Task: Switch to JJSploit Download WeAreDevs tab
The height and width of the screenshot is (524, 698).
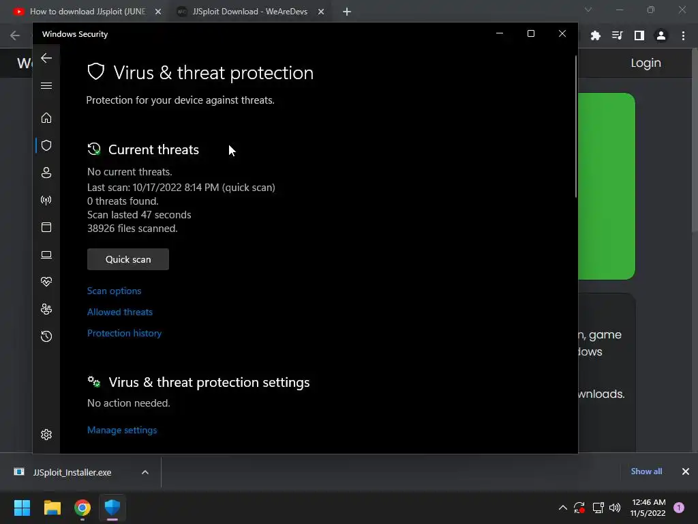Action: 249,12
